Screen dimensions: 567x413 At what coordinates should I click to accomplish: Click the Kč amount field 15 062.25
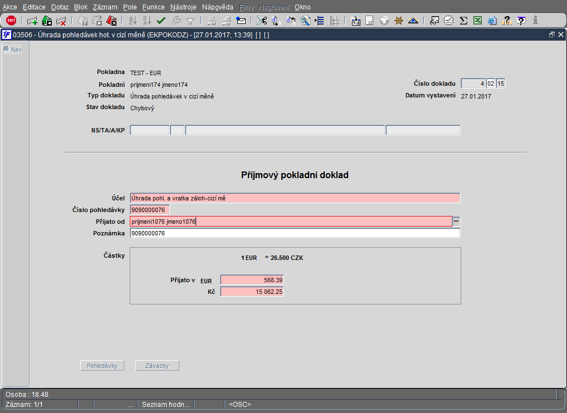coord(252,292)
